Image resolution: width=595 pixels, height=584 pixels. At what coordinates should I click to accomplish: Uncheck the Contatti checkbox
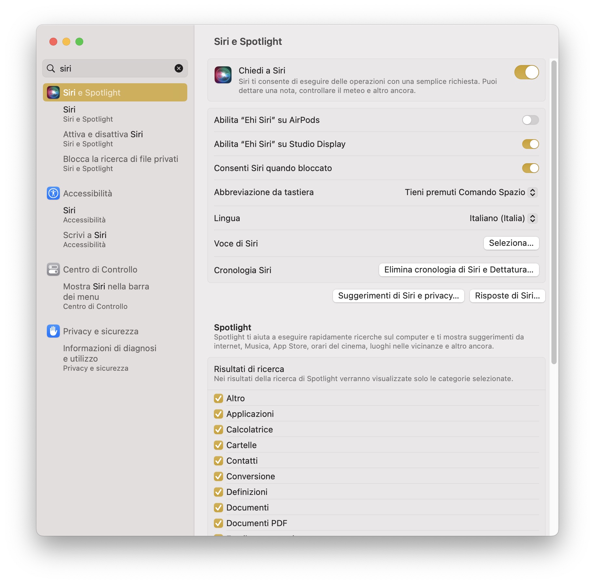pyautogui.click(x=218, y=461)
